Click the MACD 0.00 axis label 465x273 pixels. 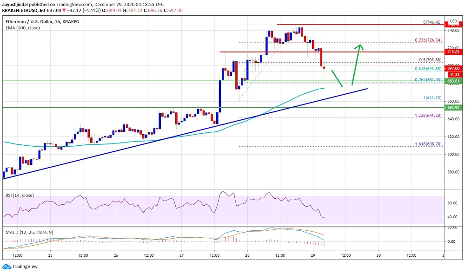(452, 241)
